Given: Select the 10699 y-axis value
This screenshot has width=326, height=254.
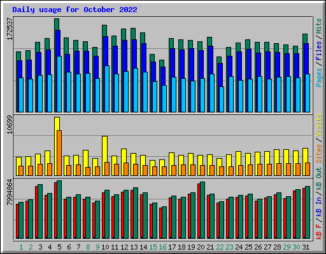Looking at the screenshot, I should (10, 124).
